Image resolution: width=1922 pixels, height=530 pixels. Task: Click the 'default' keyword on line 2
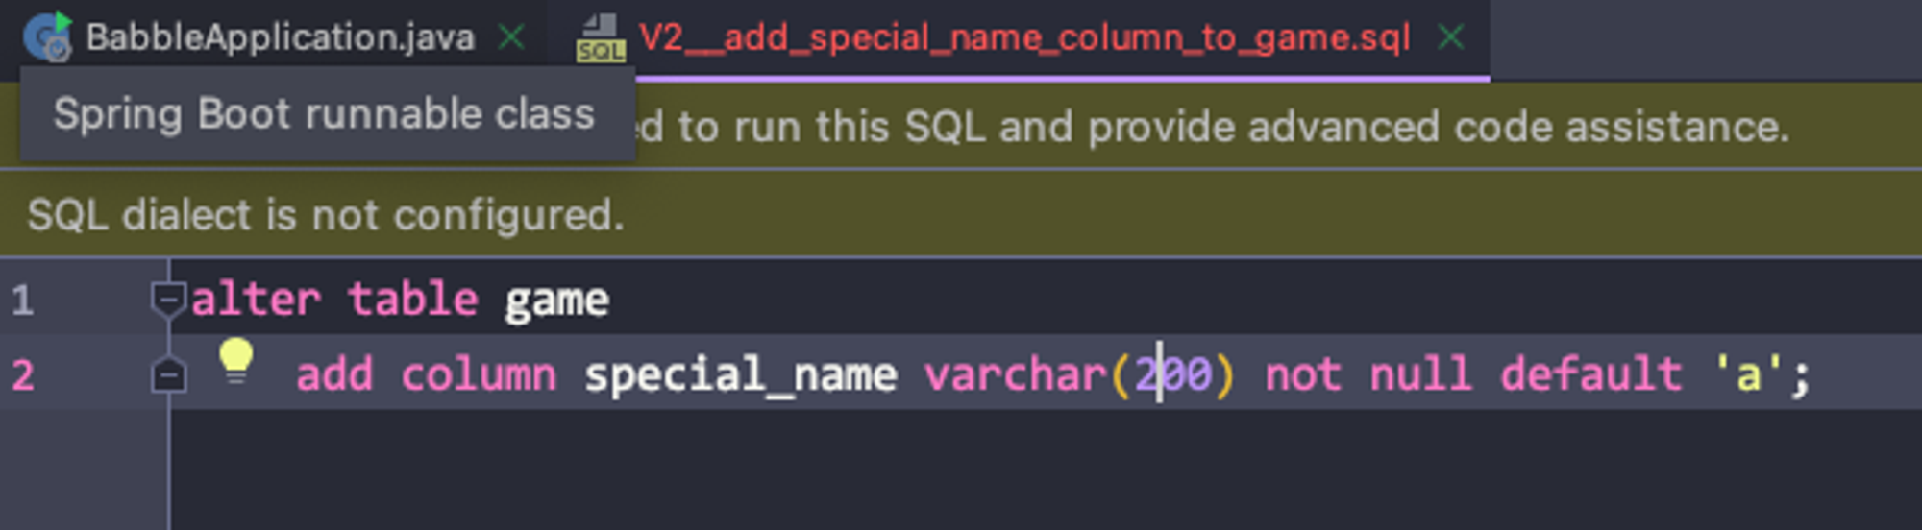point(1590,374)
